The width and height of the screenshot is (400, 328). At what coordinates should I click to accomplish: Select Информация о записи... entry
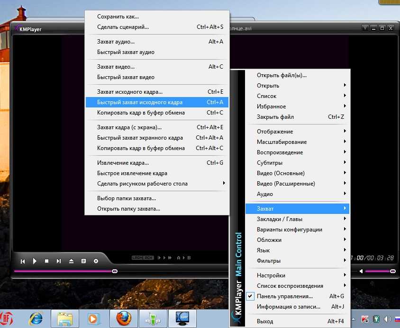point(298,307)
